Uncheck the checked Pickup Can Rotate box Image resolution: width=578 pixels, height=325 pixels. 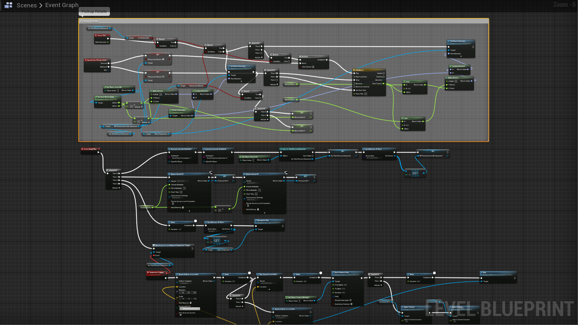163,59
